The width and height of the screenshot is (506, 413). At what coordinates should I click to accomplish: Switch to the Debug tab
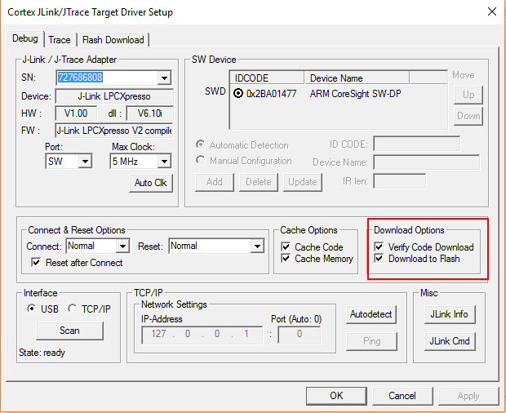pos(24,38)
